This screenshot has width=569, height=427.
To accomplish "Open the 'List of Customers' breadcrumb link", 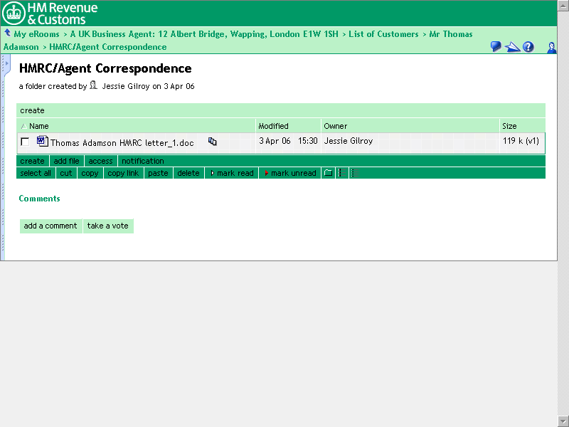I will coord(383,34).
